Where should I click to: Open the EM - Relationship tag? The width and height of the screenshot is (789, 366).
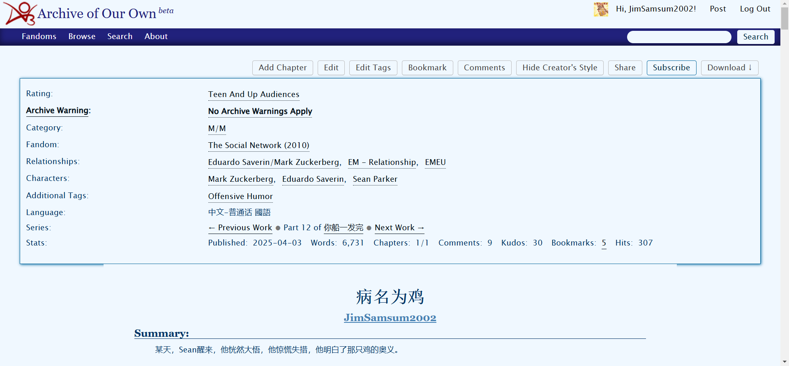[x=382, y=162]
